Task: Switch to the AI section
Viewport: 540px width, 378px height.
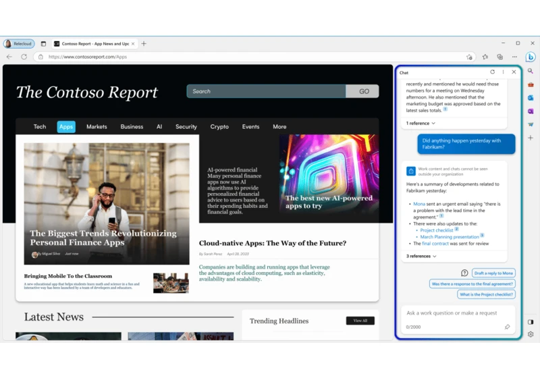Action: tap(159, 127)
